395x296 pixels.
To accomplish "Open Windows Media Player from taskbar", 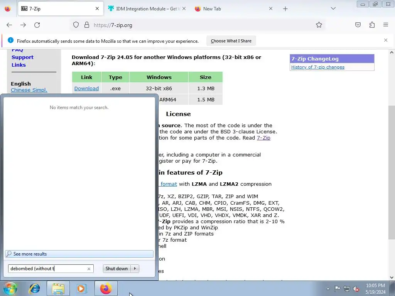I will [81, 288].
